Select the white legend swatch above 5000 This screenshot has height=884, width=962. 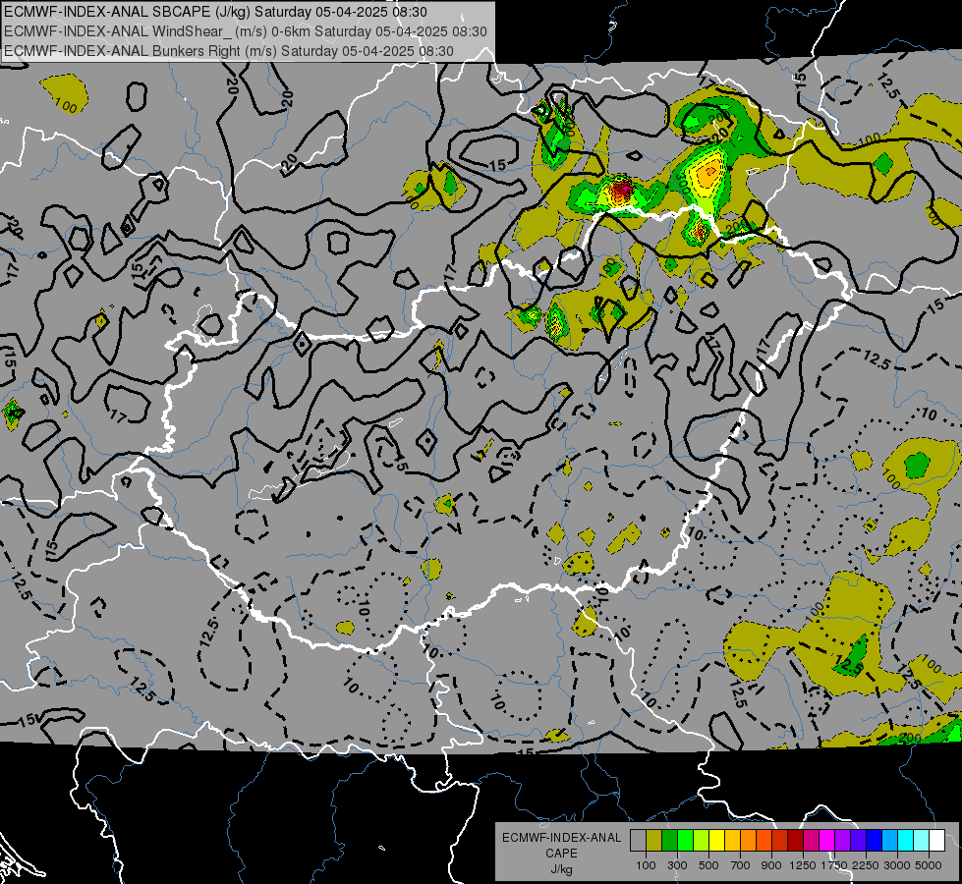(936, 841)
